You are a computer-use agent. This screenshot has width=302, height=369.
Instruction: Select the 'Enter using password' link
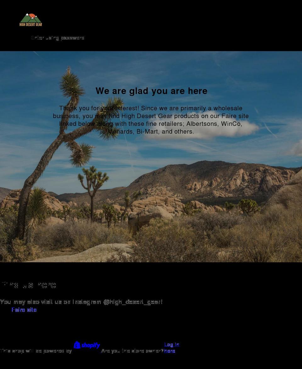point(58,38)
